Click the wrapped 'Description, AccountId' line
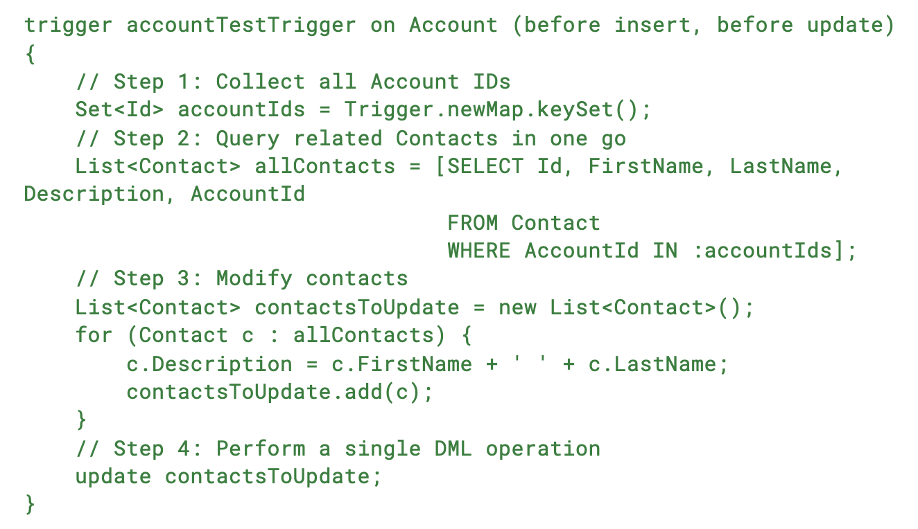 pos(164,195)
